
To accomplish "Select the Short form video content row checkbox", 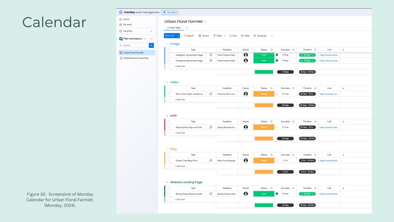I will click(x=168, y=94).
